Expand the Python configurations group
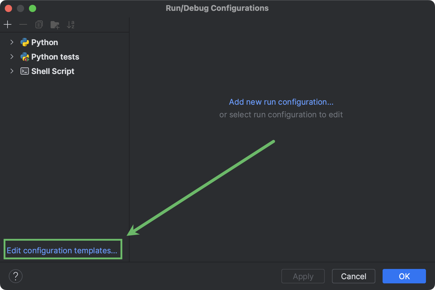The image size is (435, 290). click(x=12, y=42)
